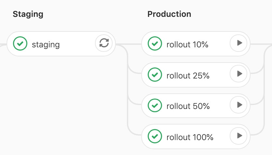The height and width of the screenshot is (155, 272).
Task: Trigger the rollout 100% play button
Action: (x=239, y=136)
